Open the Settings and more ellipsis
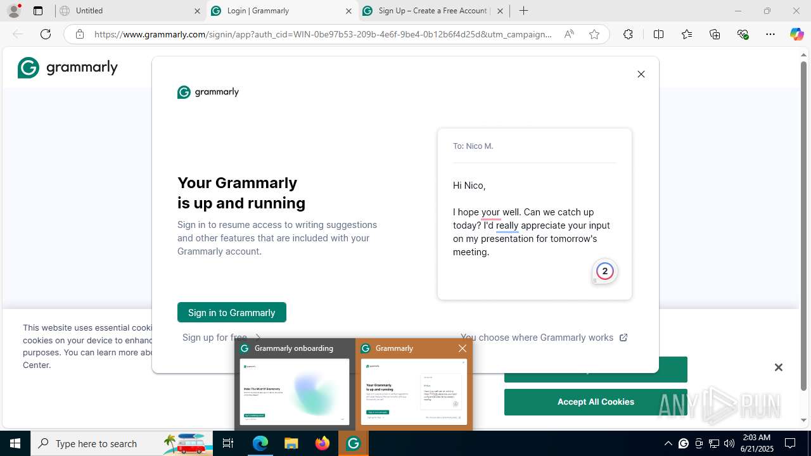 click(770, 34)
